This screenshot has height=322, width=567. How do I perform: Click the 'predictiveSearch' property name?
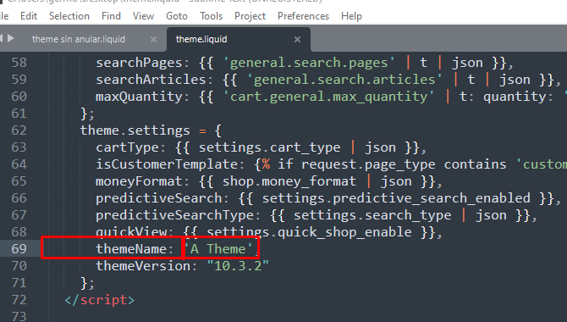pos(159,198)
